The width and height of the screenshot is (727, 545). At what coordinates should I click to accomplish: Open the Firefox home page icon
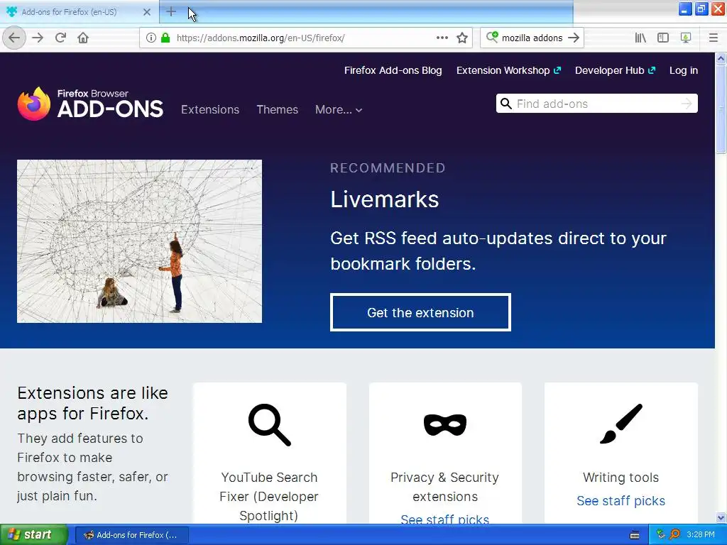(83, 38)
